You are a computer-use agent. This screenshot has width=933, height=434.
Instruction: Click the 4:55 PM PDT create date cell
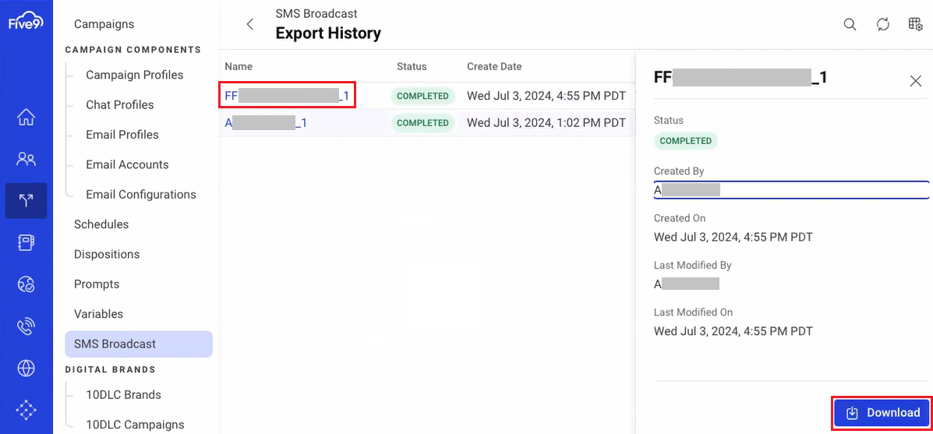[546, 96]
